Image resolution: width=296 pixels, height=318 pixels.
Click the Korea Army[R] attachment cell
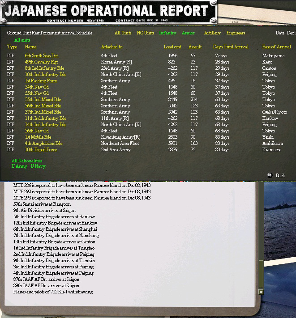[116, 62]
